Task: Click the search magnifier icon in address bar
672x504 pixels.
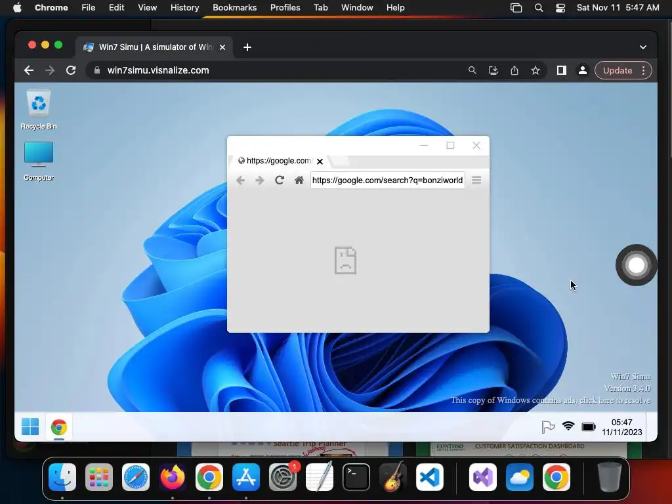Action: click(x=472, y=70)
